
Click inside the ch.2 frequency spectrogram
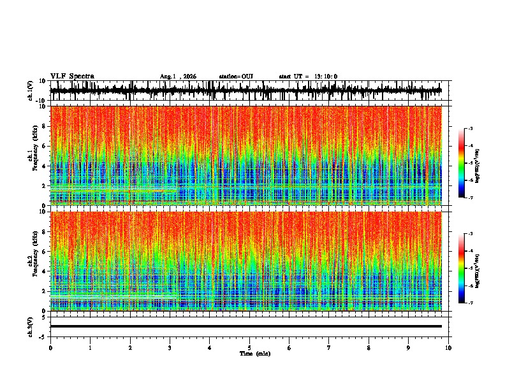click(x=245, y=261)
